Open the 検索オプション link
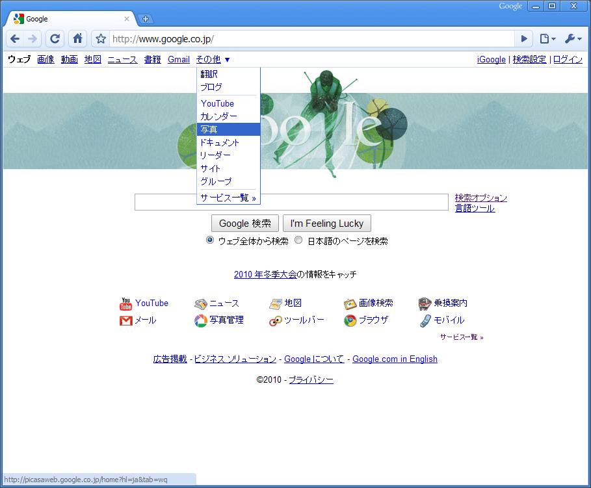 coord(481,198)
